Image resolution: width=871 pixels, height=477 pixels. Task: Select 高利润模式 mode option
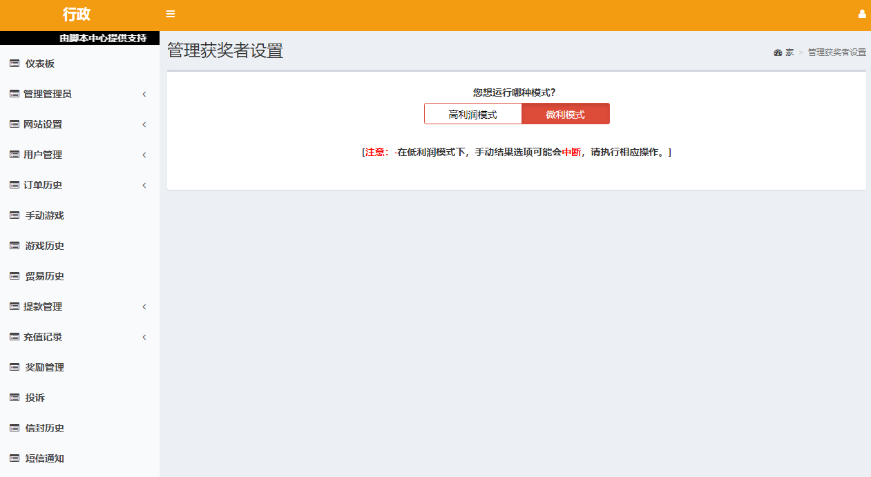click(472, 115)
